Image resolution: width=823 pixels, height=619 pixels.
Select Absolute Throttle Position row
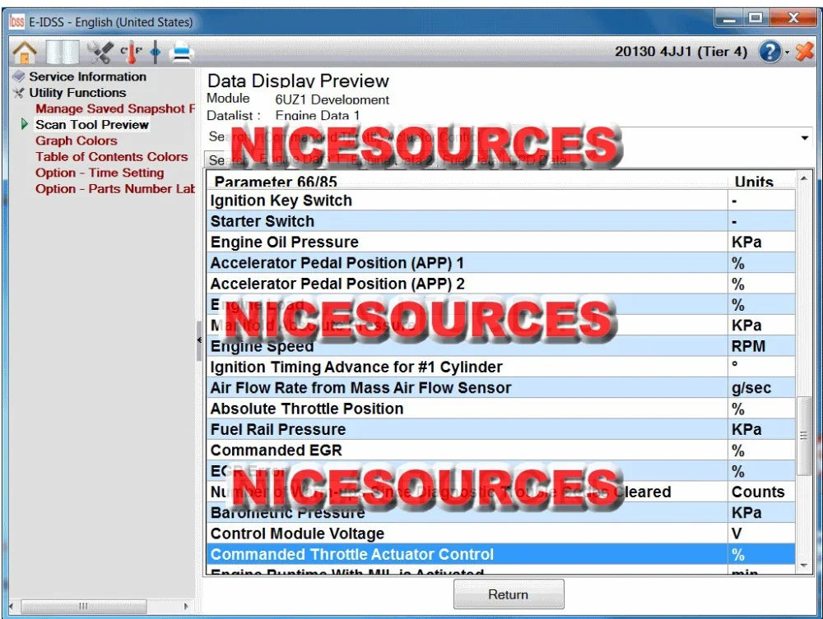point(501,409)
